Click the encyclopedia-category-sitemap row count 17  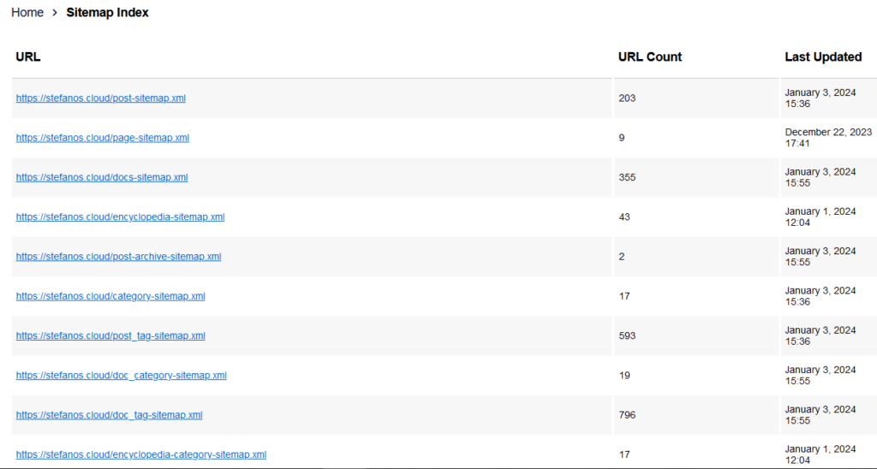click(x=624, y=454)
